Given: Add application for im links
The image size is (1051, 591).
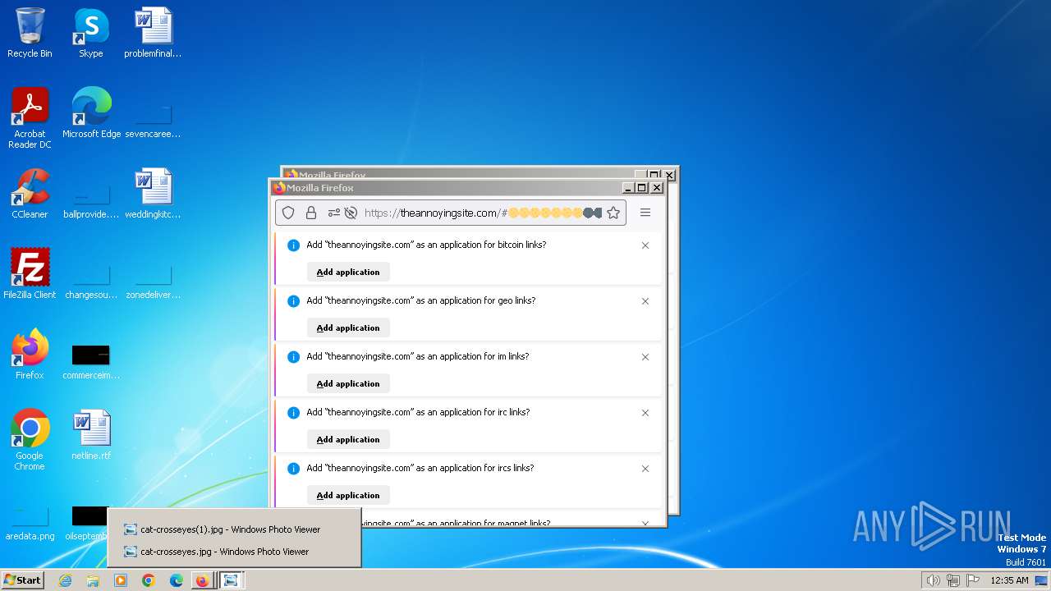Looking at the screenshot, I should click(348, 383).
